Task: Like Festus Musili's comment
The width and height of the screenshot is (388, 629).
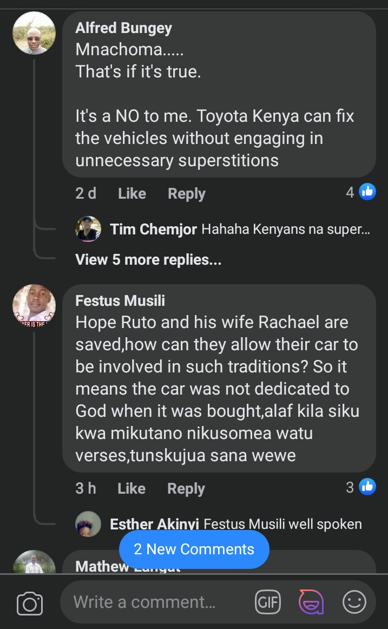Action: tap(131, 489)
